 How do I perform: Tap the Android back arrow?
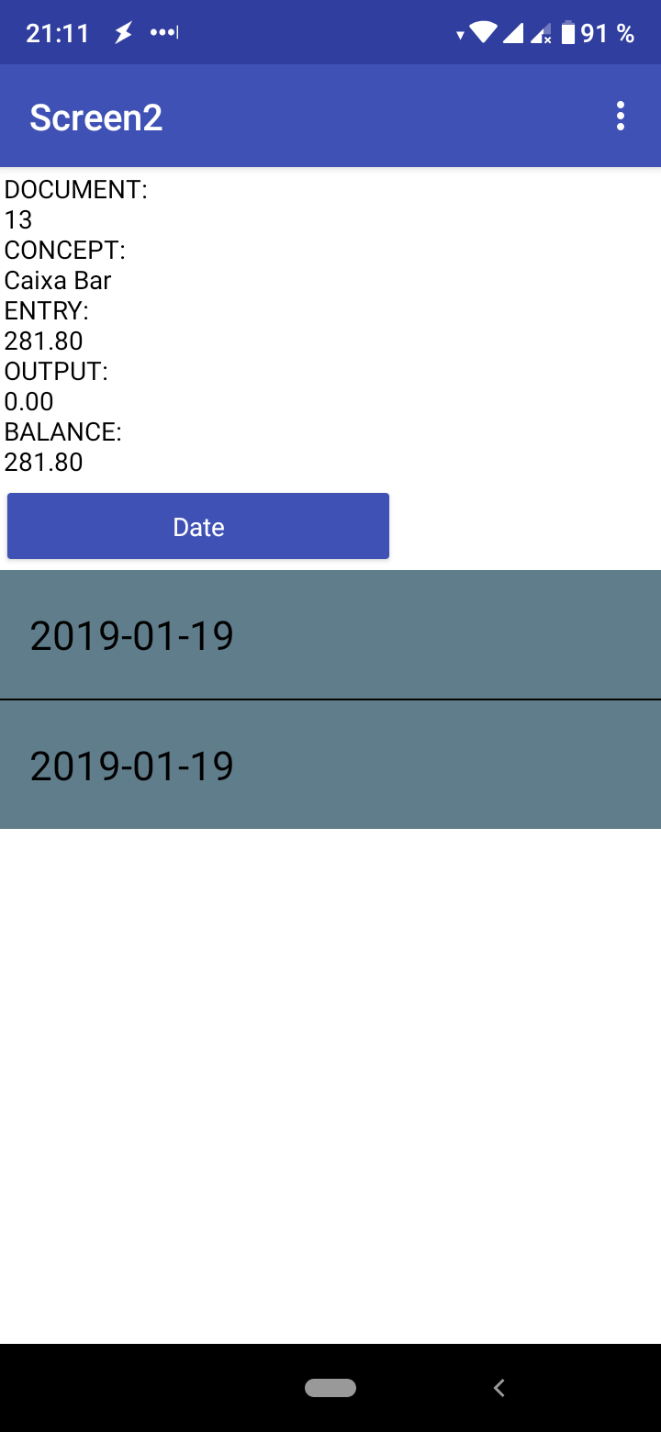[499, 1388]
